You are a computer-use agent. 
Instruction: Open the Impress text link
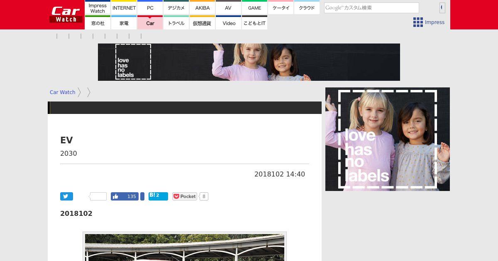tap(435, 22)
